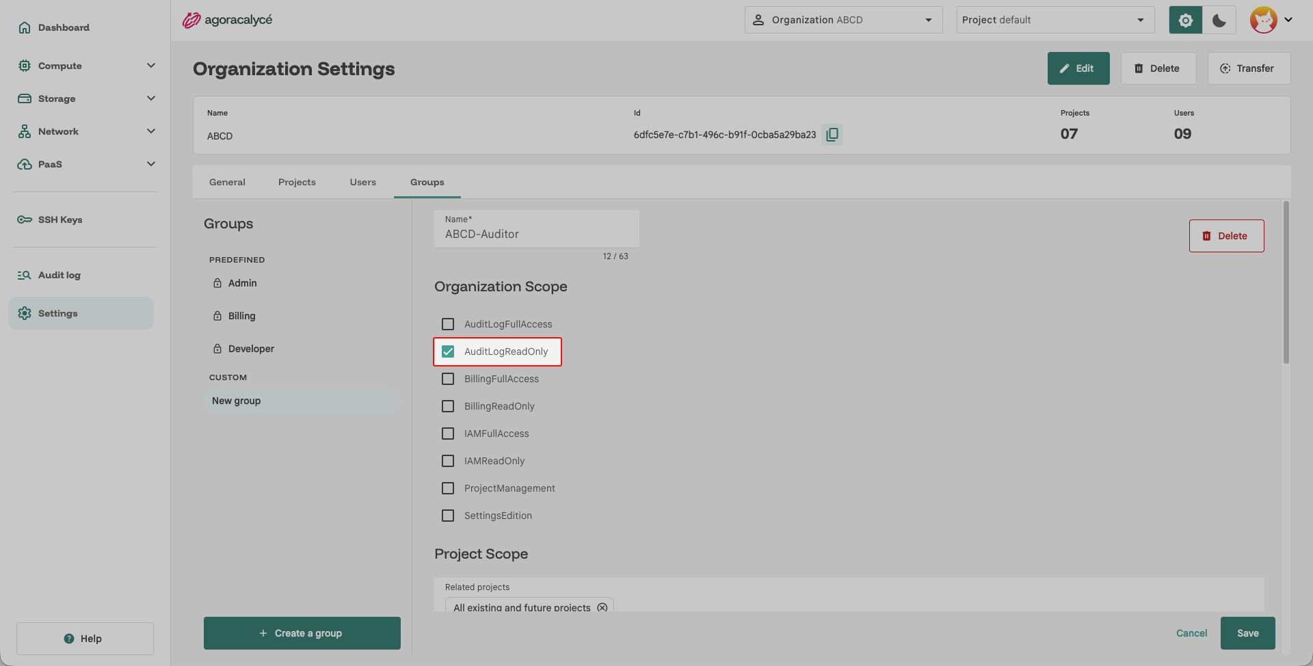Open the user avatar menu
Screen dimensions: 1313x666
click(x=1271, y=20)
